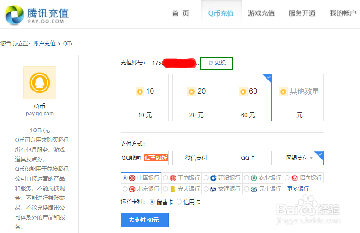Click the 工商银行 bank logo

[173, 178]
